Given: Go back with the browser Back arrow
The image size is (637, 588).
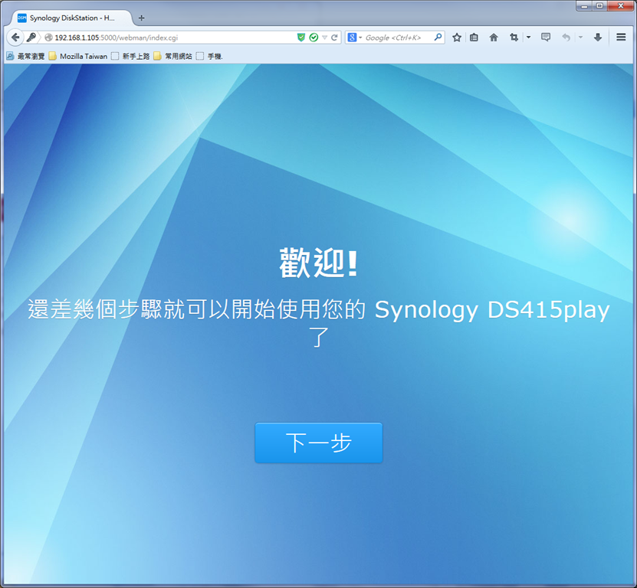Looking at the screenshot, I should (x=15, y=38).
